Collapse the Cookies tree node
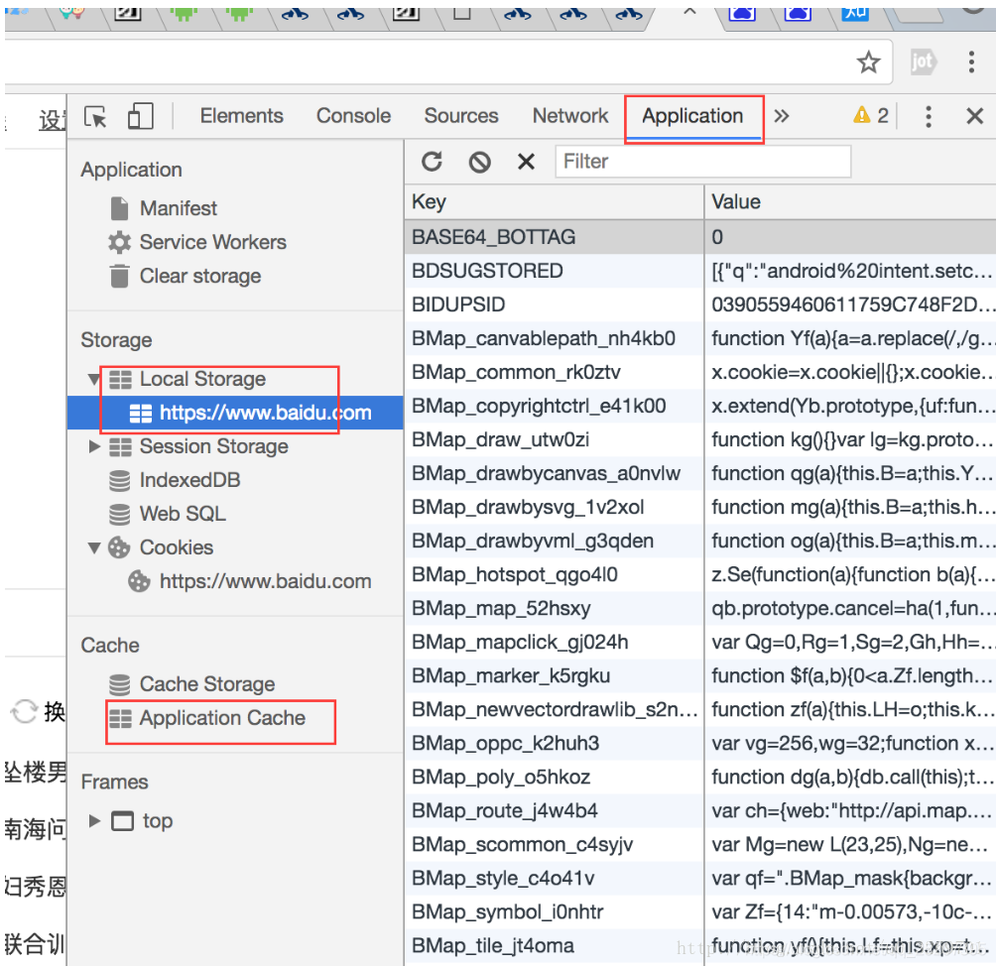The height and width of the screenshot is (968, 996). pos(93,547)
